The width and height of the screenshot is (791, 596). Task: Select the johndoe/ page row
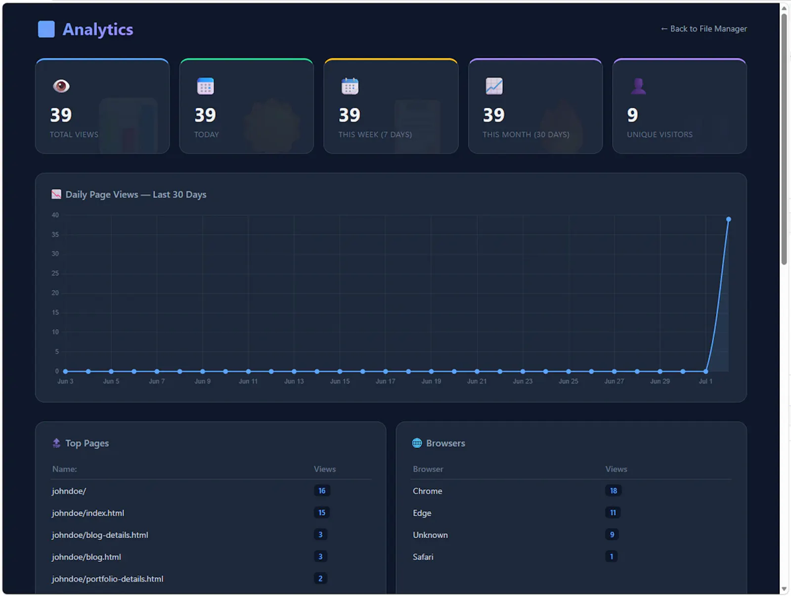(x=211, y=491)
